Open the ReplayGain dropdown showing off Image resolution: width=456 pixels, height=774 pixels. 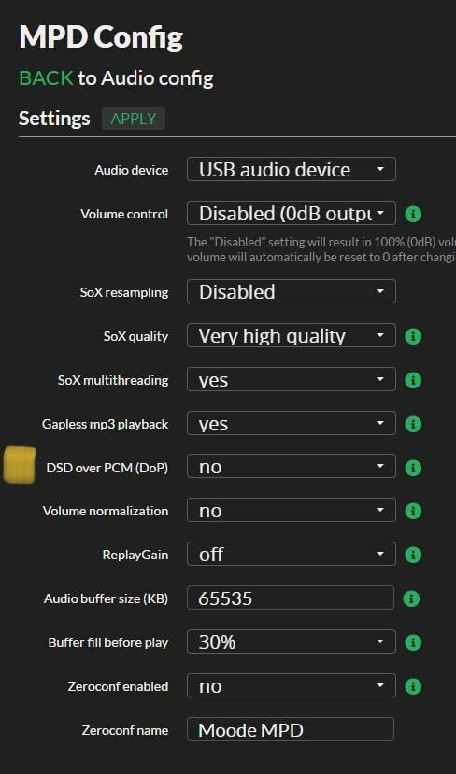pyautogui.click(x=291, y=554)
